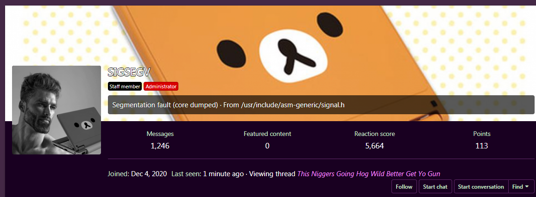The height and width of the screenshot is (197, 536).
Task: Click the Start chat button
Action: (435, 187)
